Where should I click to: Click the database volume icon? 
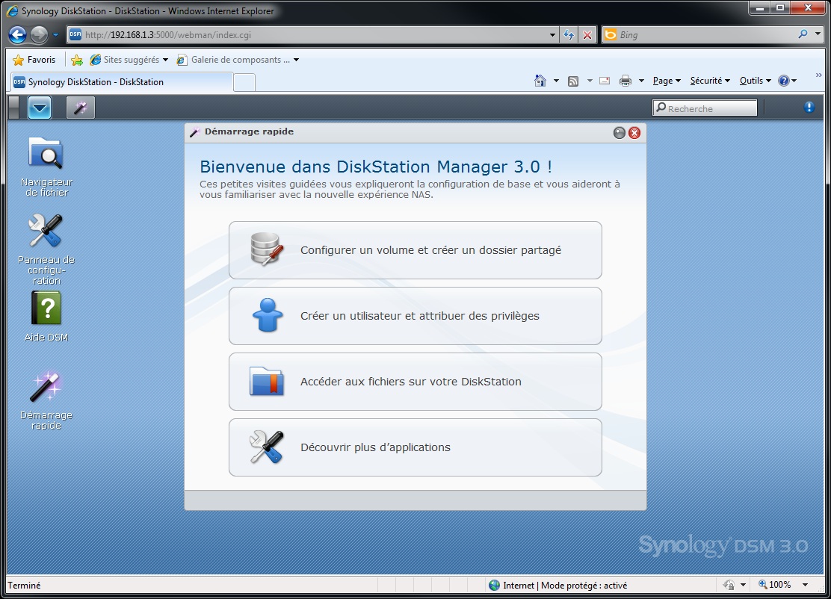[x=267, y=249]
